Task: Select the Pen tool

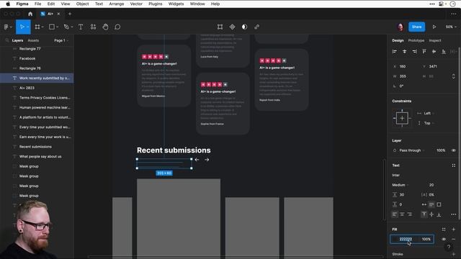Action: pos(66,27)
